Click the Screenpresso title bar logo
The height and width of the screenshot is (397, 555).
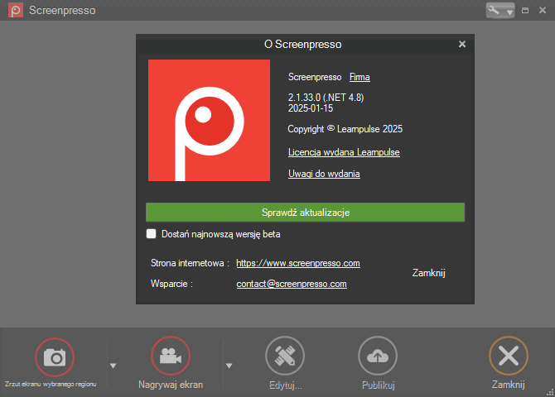16,10
